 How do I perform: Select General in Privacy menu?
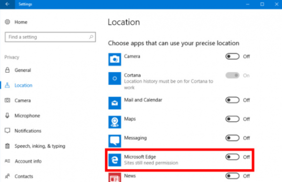click(x=22, y=70)
